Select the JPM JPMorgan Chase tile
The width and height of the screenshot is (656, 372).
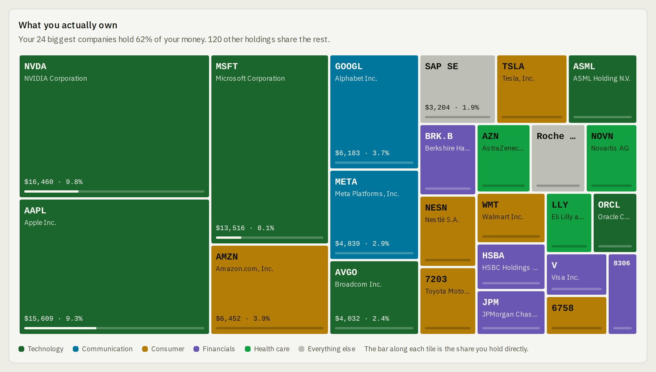pos(511,313)
